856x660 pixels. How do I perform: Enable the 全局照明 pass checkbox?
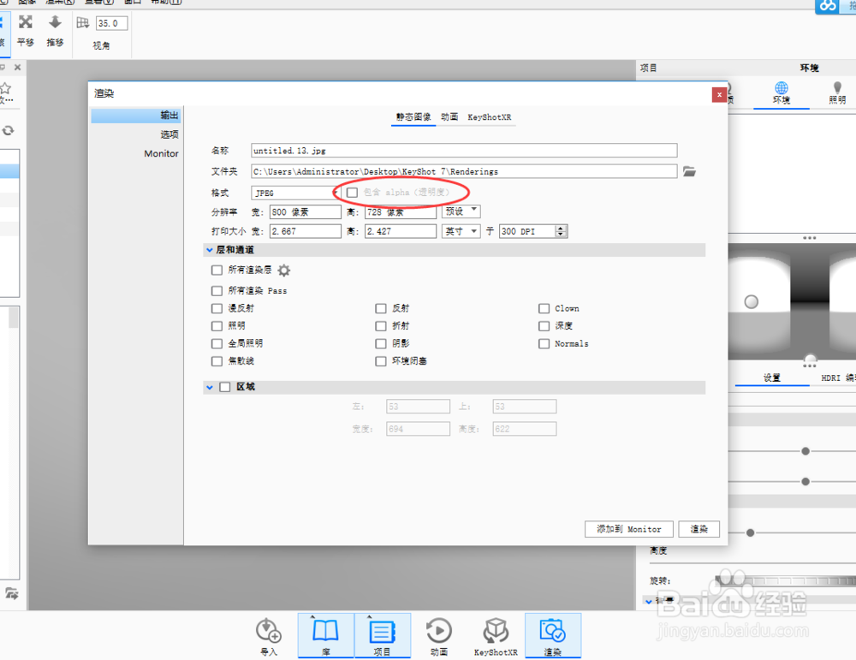(x=217, y=343)
